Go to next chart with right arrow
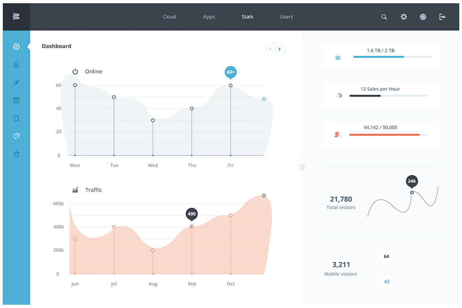The width and height of the screenshot is (462, 308). (280, 49)
